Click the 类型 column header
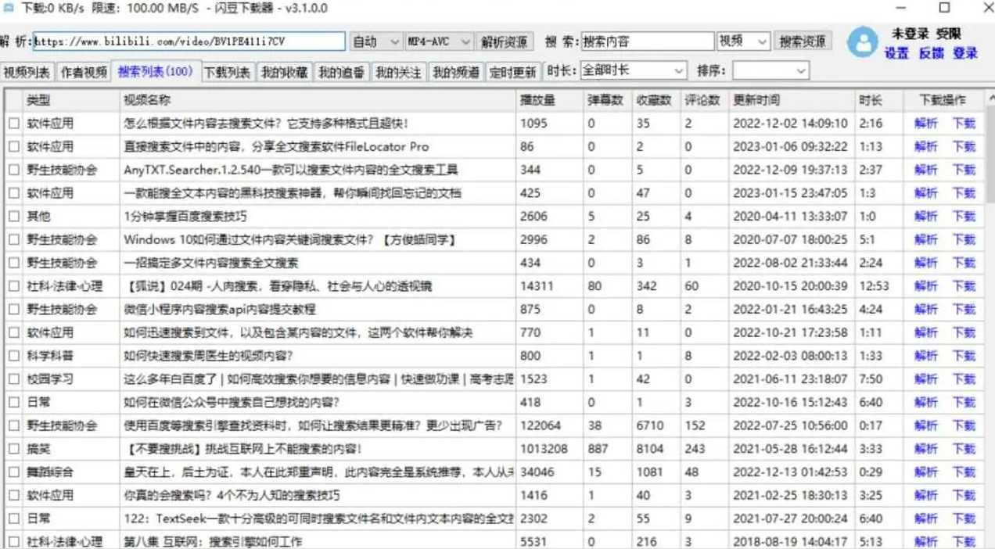 71,100
